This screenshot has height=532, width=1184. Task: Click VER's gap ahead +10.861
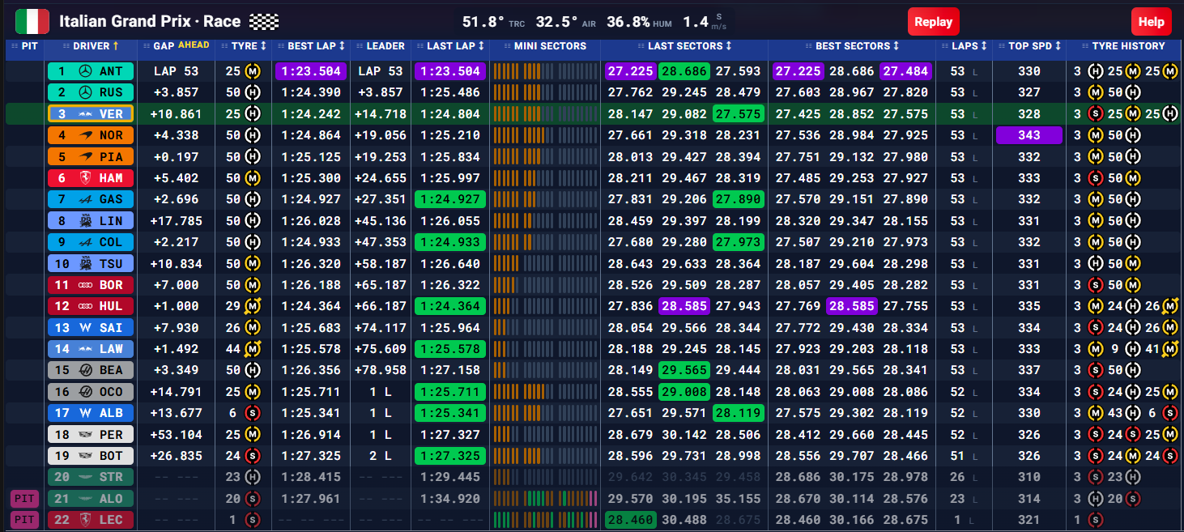click(176, 114)
